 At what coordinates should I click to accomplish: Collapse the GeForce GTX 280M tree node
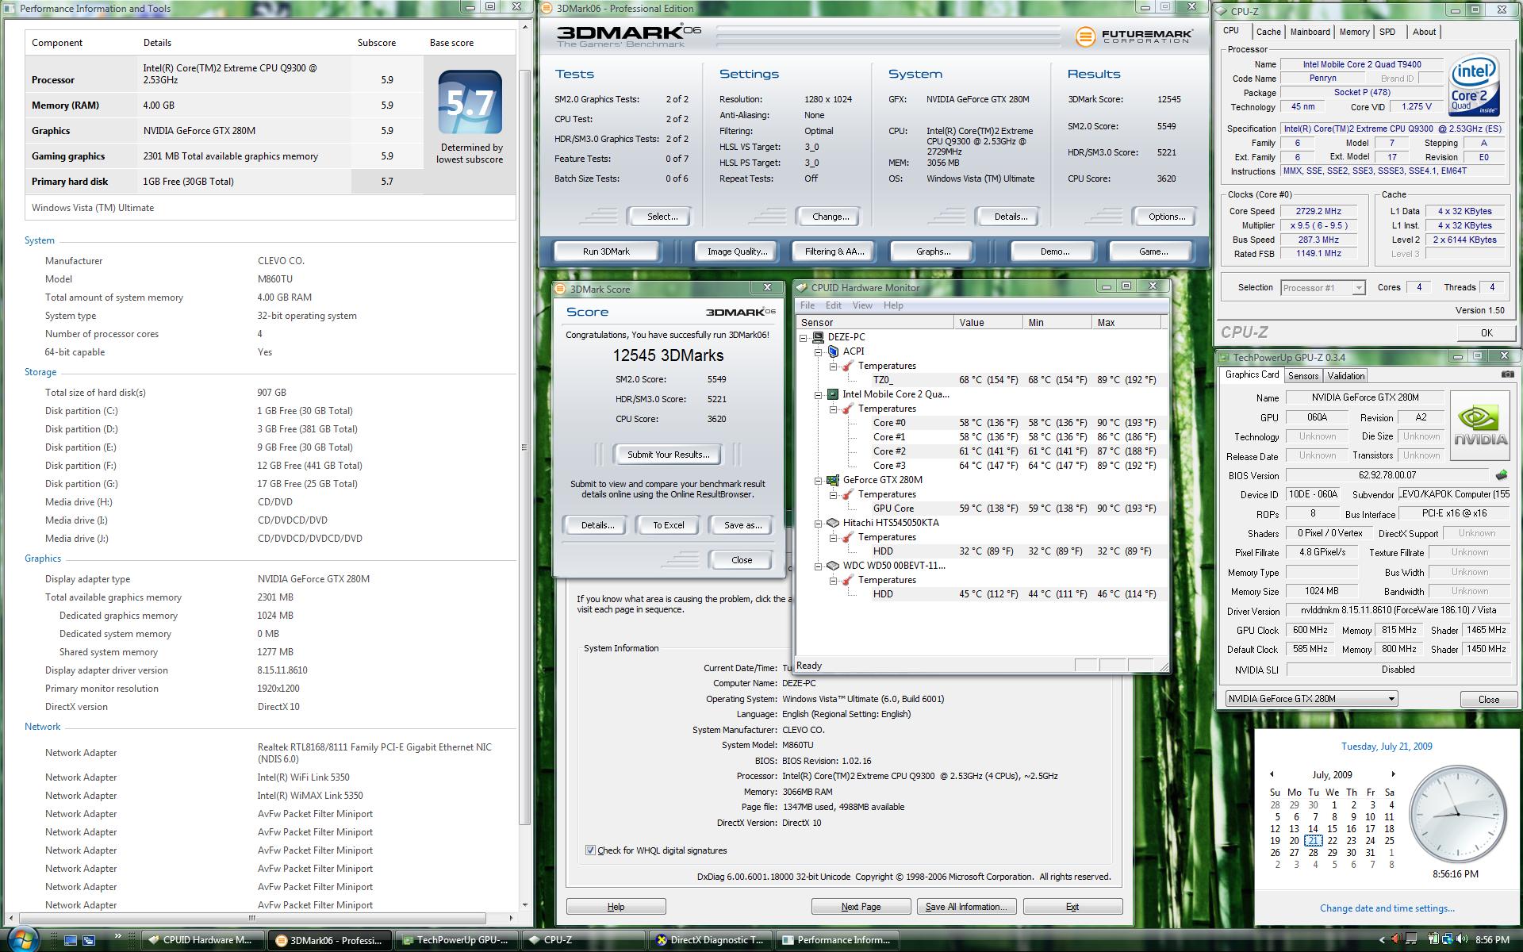[x=818, y=480]
